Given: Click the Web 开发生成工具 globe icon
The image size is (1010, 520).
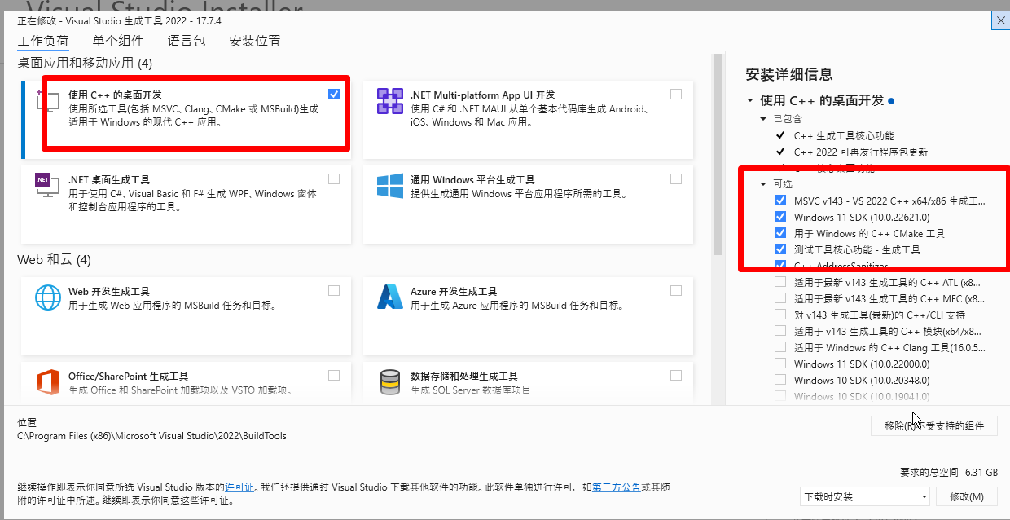Looking at the screenshot, I should [48, 297].
